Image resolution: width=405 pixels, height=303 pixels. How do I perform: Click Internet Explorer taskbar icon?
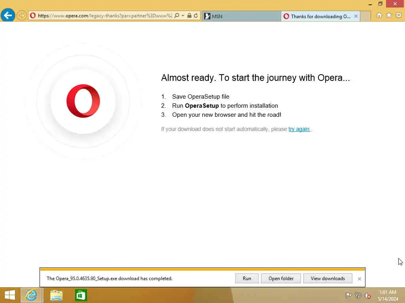31,295
